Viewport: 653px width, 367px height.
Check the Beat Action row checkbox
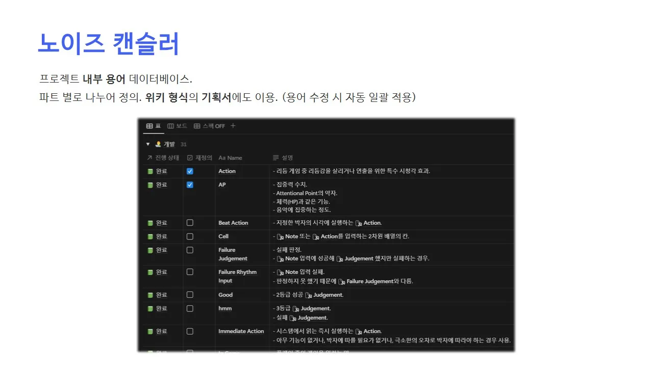point(190,223)
